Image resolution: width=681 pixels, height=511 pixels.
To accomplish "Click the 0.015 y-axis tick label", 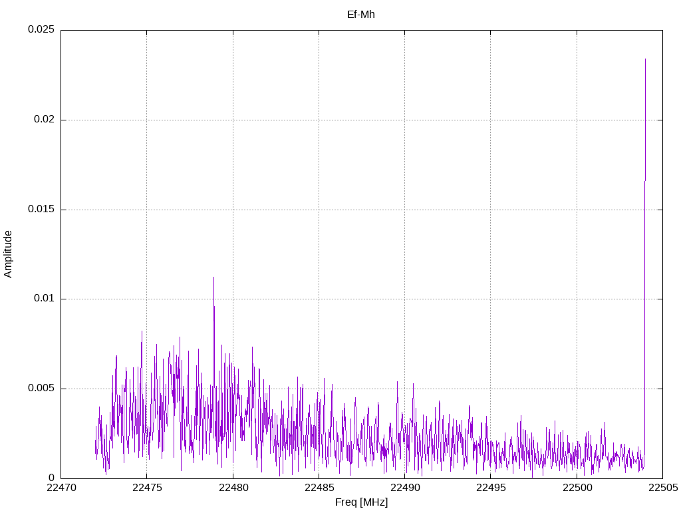I will (40, 210).
